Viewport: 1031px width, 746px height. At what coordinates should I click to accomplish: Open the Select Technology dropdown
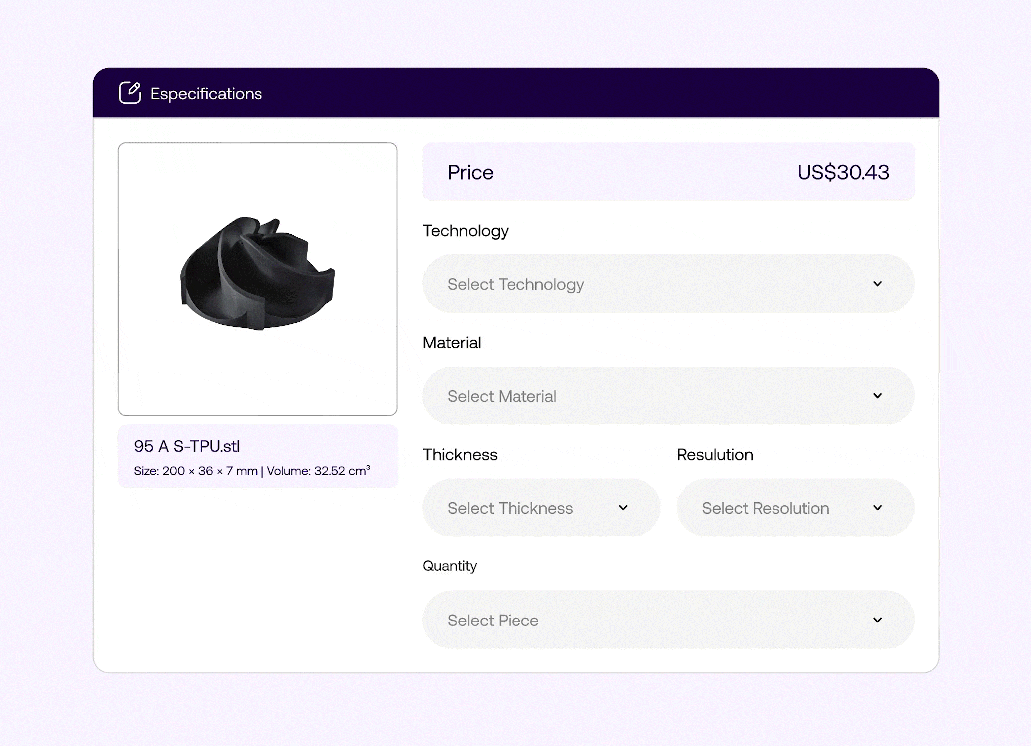pos(668,284)
